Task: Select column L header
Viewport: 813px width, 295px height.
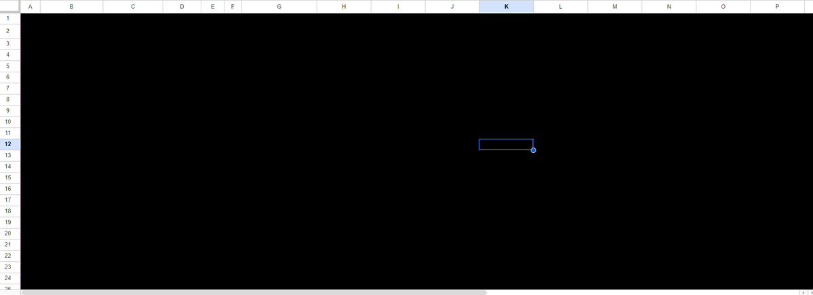Action: pyautogui.click(x=561, y=6)
